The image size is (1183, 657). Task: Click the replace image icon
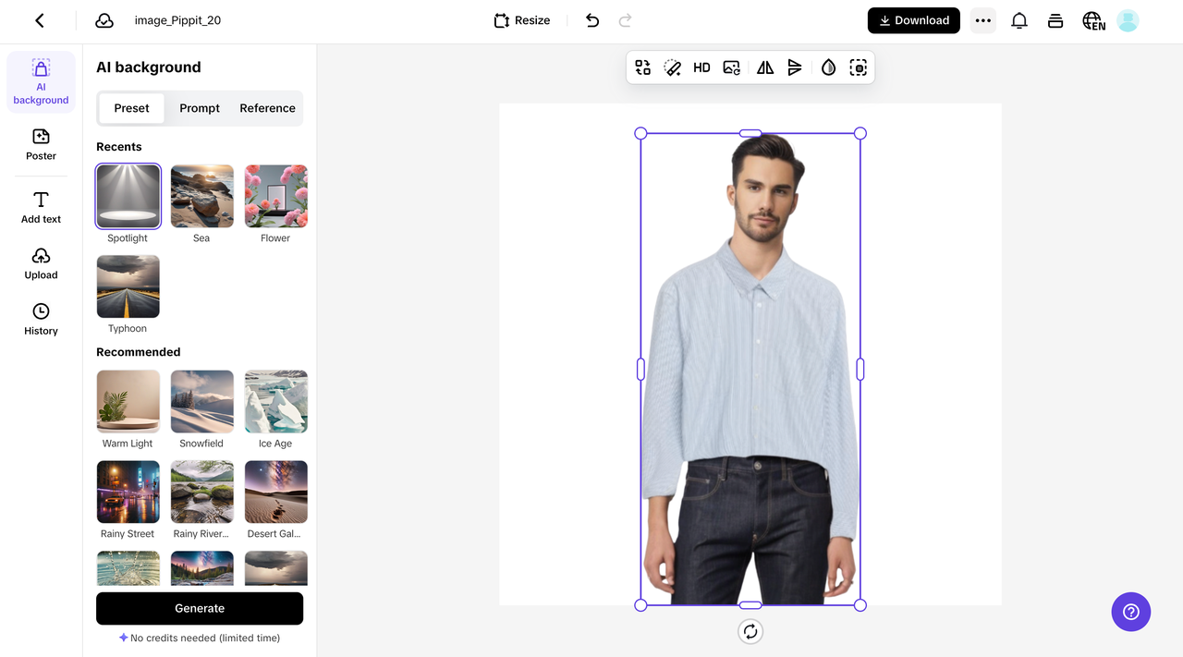tap(731, 67)
